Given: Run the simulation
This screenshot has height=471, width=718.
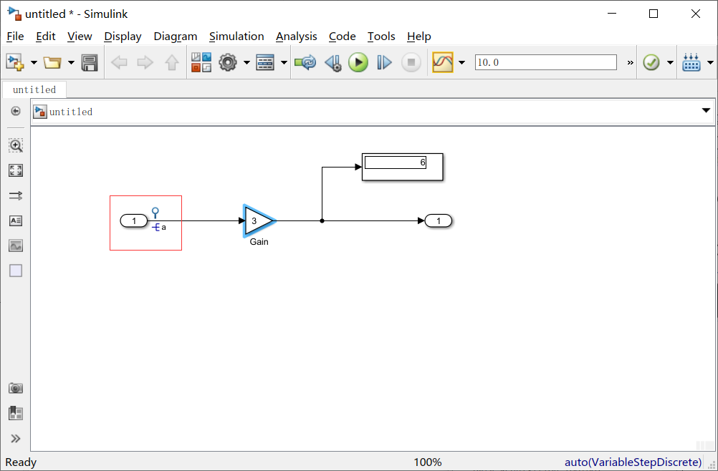Looking at the screenshot, I should click(x=358, y=62).
